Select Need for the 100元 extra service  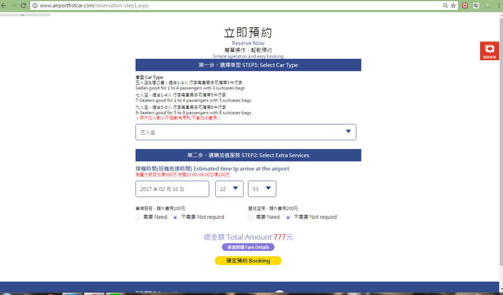pyautogui.click(x=137, y=217)
